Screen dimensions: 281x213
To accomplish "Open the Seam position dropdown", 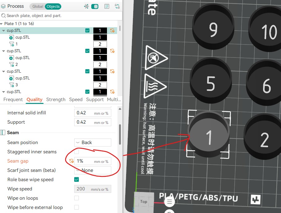I will click(93, 143).
